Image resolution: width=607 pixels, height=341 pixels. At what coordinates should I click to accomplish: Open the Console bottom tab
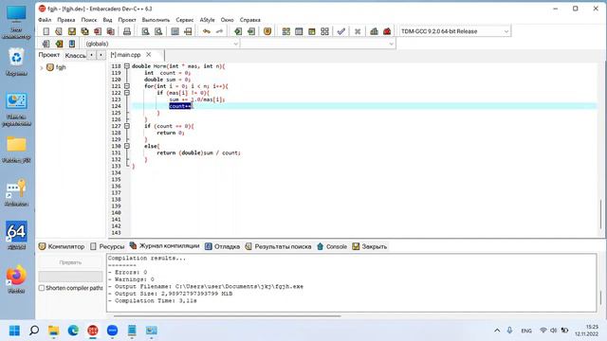pyautogui.click(x=332, y=246)
